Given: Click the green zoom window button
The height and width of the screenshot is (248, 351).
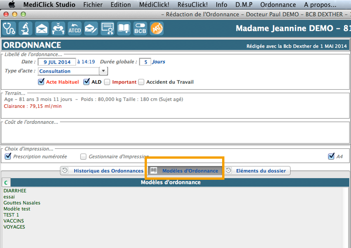Looking at the screenshot, I should point(23,14).
